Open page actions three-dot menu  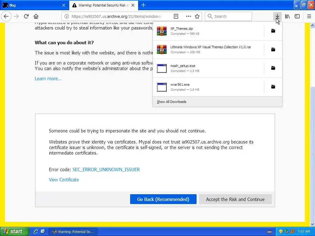tap(189, 16)
